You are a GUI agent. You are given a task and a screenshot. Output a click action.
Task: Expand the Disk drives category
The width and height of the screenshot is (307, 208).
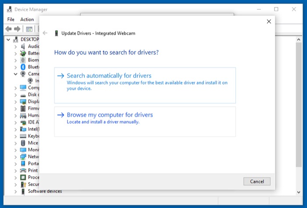(x=15, y=95)
